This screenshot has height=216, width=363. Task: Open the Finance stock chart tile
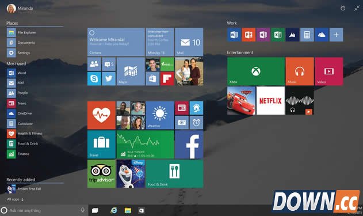(145, 145)
